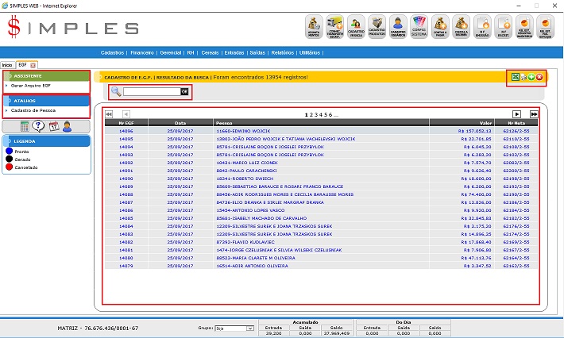Click Gerar Arquivo EGF link

(33, 85)
